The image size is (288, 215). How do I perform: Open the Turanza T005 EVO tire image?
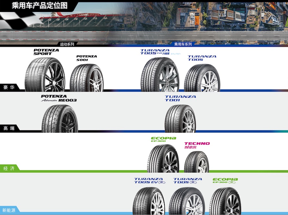coord(160,74)
